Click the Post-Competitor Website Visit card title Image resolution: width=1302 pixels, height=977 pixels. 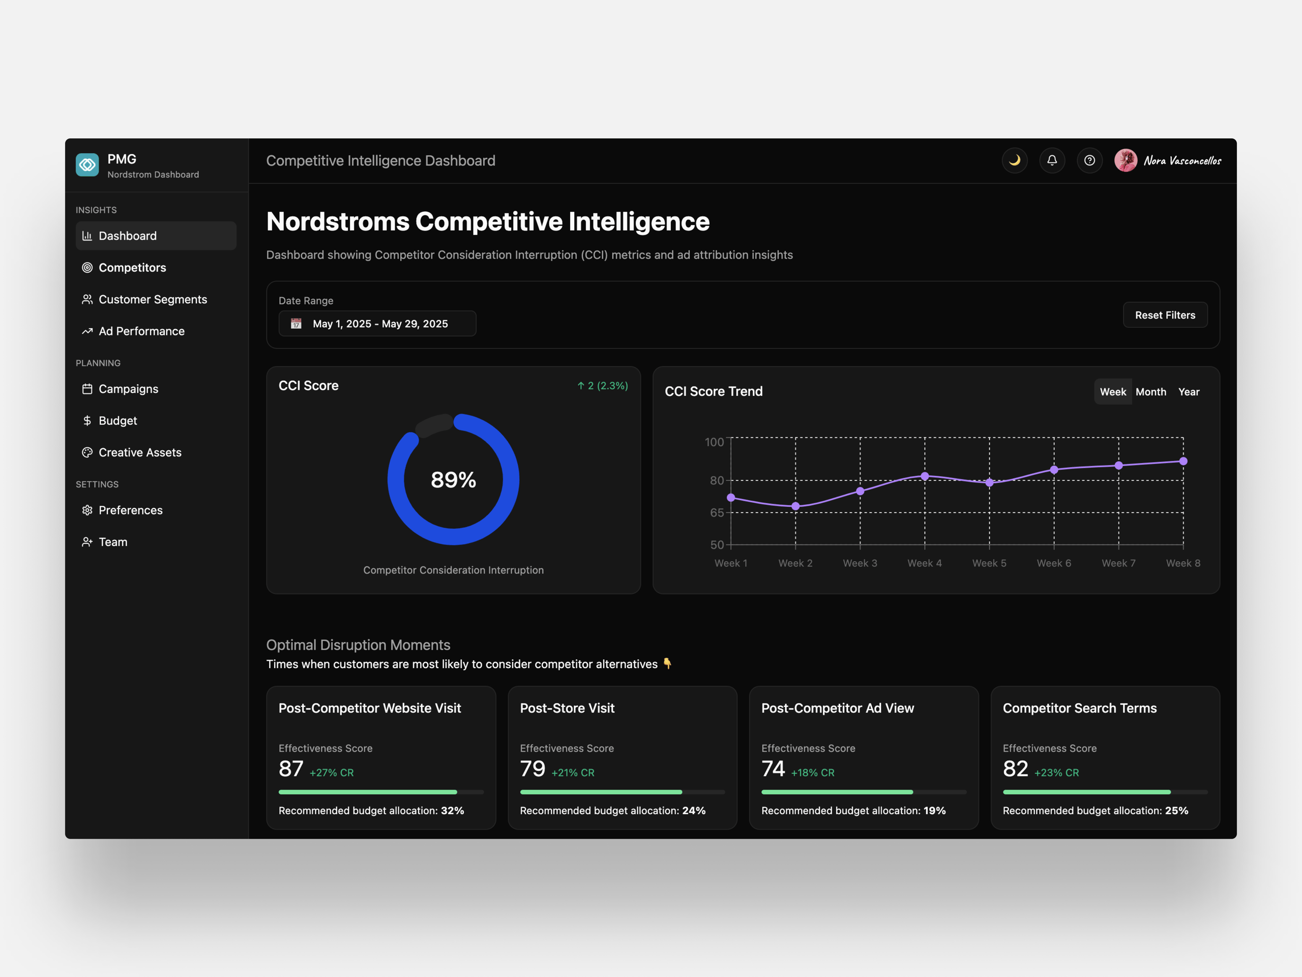(370, 708)
